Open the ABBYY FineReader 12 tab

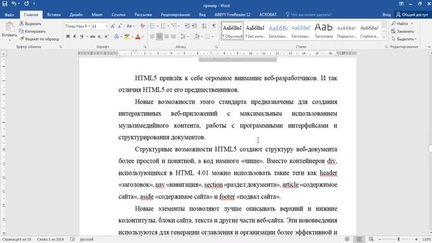pyautogui.click(x=232, y=15)
